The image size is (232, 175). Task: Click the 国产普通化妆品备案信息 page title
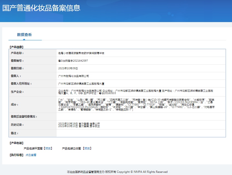tap(41, 8)
